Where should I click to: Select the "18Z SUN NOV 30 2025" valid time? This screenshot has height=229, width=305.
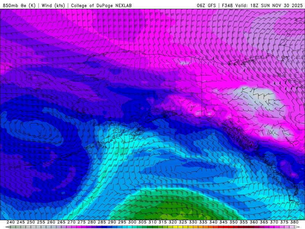pos(276,5)
